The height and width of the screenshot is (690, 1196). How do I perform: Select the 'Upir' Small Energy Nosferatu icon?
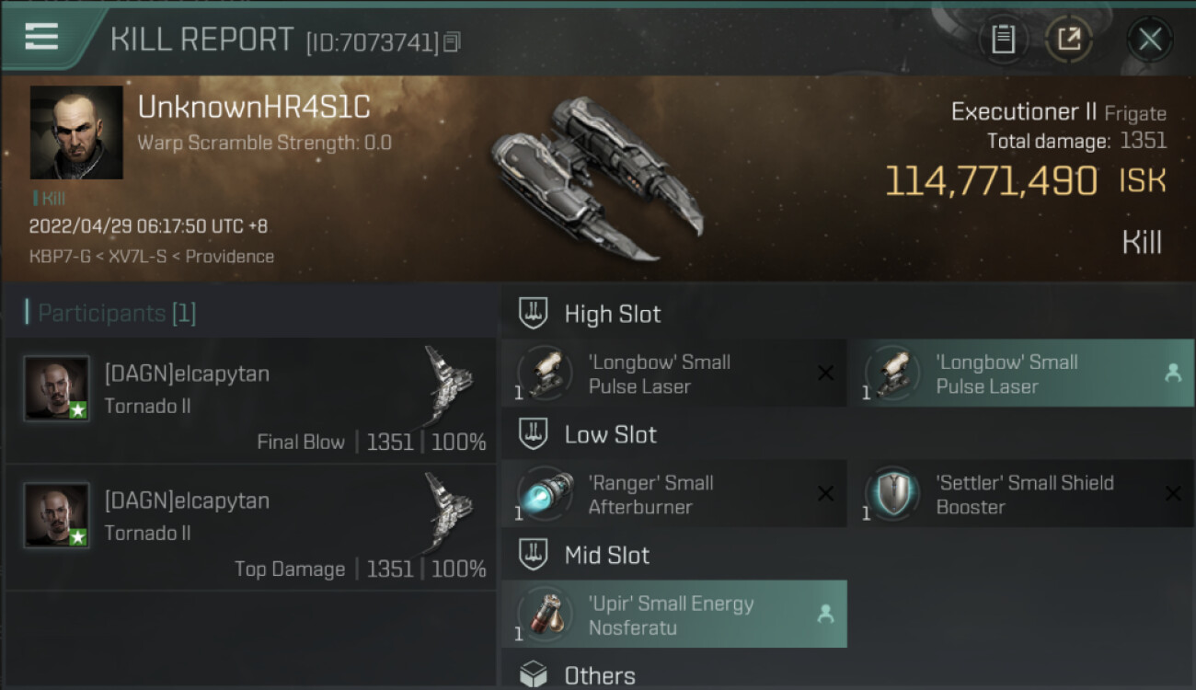(546, 615)
